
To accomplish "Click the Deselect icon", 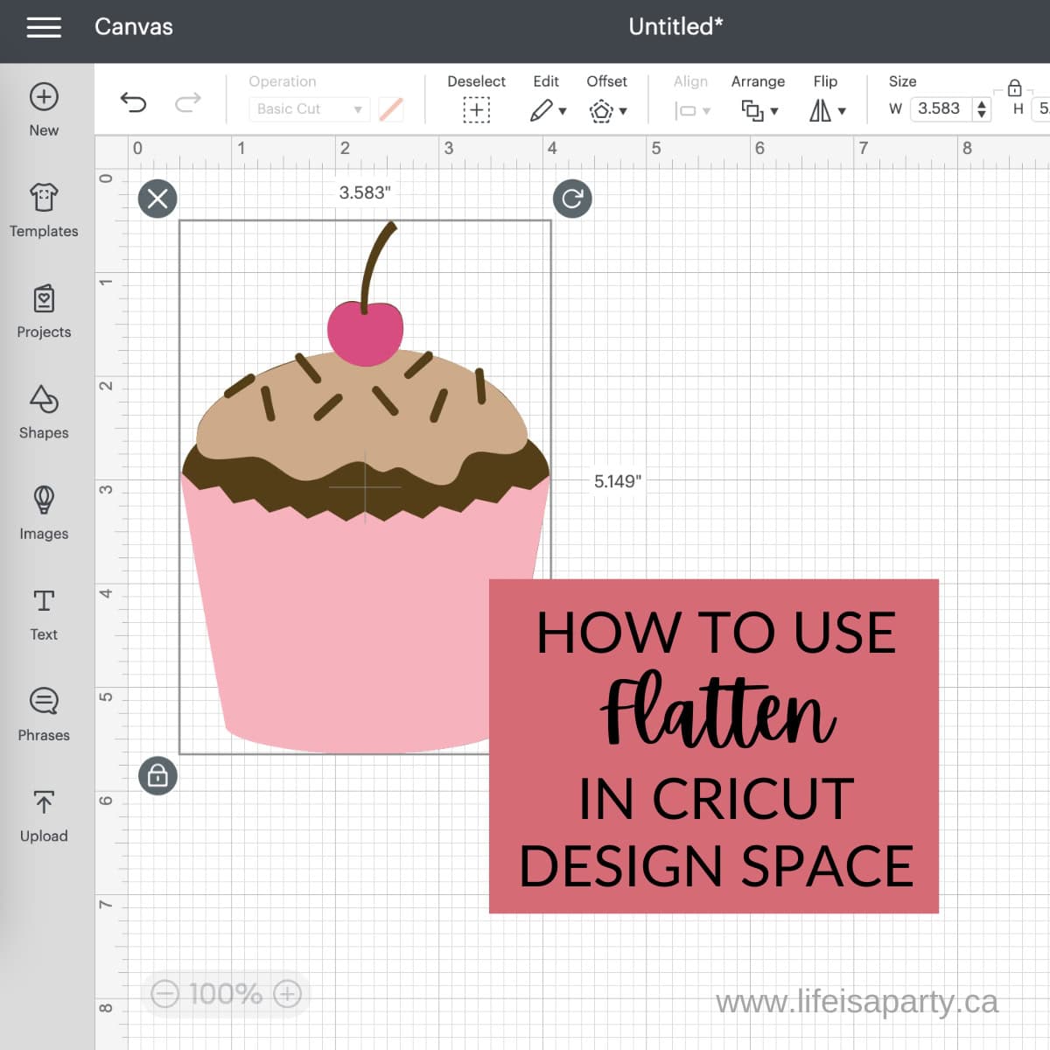I will pyautogui.click(x=476, y=110).
